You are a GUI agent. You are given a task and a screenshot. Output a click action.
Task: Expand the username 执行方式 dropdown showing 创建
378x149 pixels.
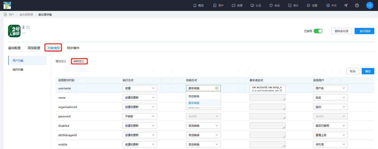pyautogui.click(x=140, y=88)
